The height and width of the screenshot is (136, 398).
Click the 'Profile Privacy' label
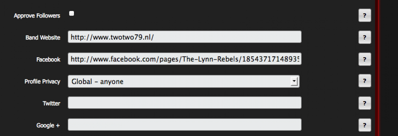click(x=42, y=82)
